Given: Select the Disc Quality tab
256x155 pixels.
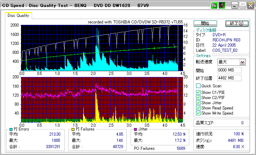Looking at the screenshot, I should (x=19, y=15).
